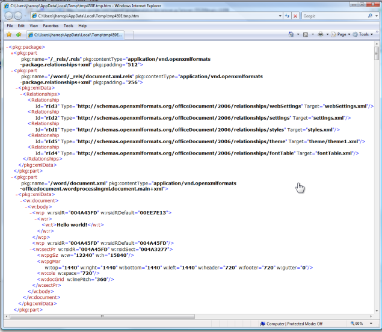Viewport: 382px width, 332px height.
Task: Click the vertical scrollbar track
Action: [377, 180]
